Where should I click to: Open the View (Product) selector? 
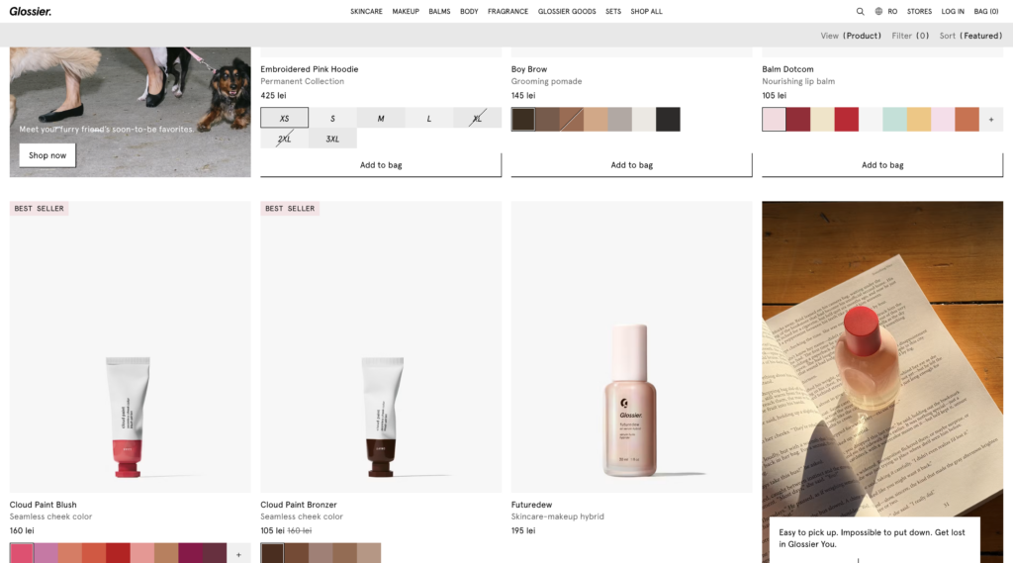tap(851, 36)
